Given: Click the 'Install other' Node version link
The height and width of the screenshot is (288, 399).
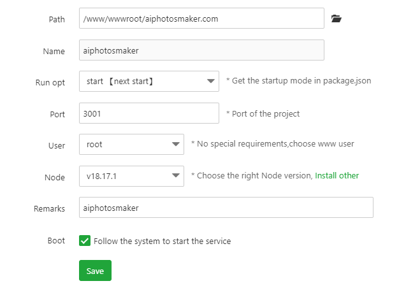Looking at the screenshot, I should click(x=337, y=176).
